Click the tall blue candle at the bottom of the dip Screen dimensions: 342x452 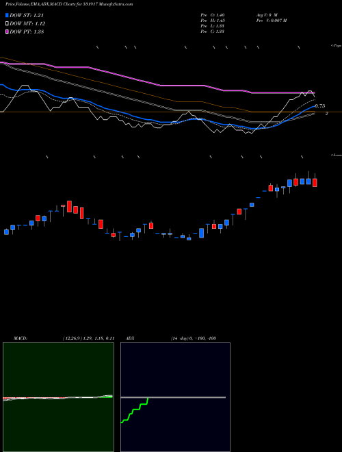tap(202, 233)
